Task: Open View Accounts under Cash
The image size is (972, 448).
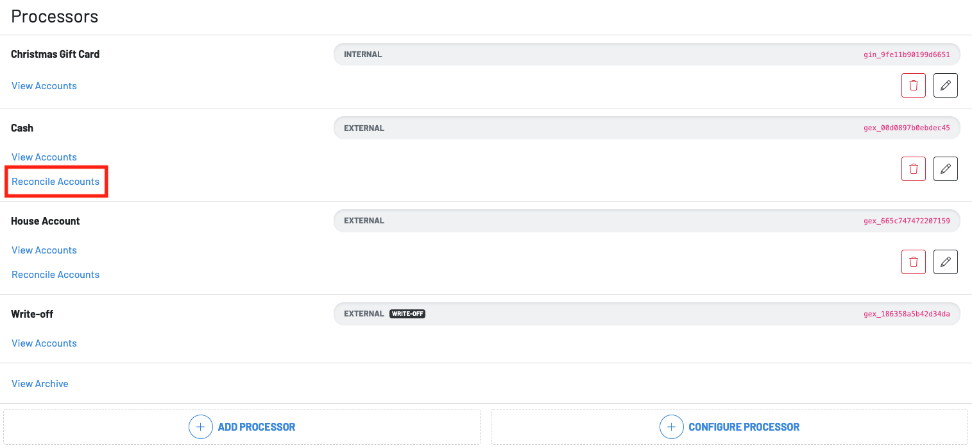Action: pyautogui.click(x=44, y=157)
